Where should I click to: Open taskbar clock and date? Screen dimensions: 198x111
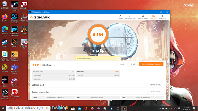click(x=186, y=108)
